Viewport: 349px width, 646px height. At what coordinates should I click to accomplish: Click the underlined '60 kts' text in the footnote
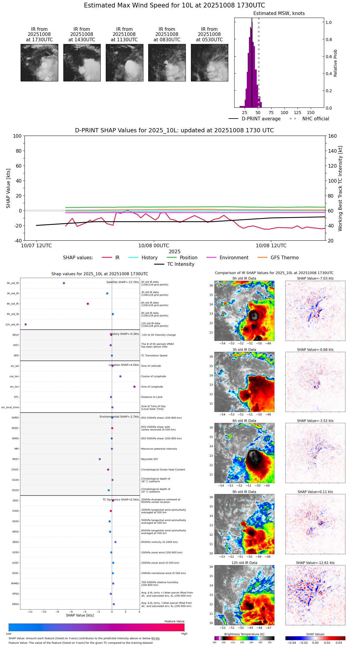click(155, 638)
